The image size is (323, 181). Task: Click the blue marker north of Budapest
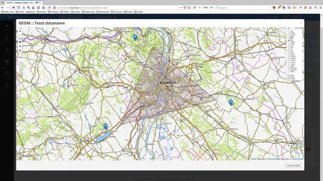(135, 37)
